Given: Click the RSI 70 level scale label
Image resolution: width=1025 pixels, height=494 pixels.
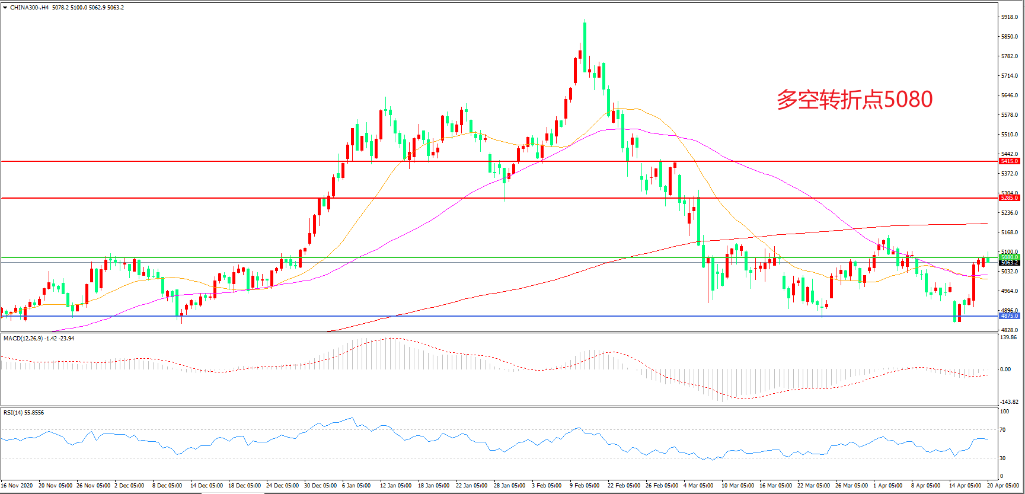Looking at the screenshot, I should pos(1003,430).
